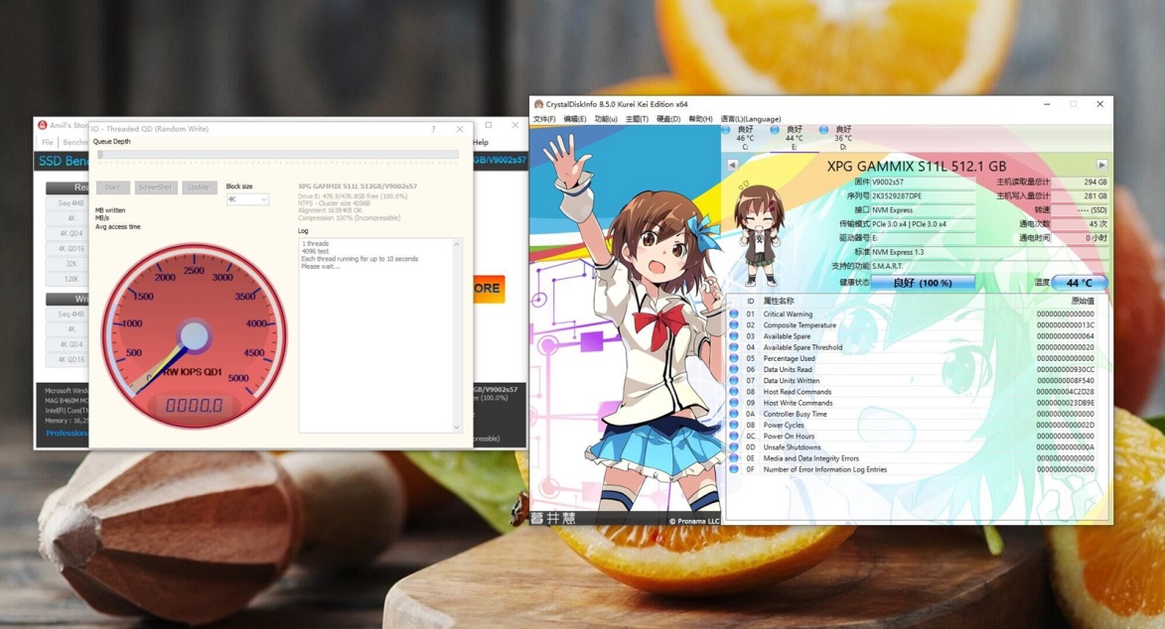Click the transfer mode field PCIe 3.0 x4

[922, 224]
